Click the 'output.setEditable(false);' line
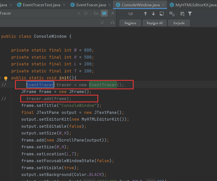This screenshot has width=217, height=181. (x=54, y=126)
